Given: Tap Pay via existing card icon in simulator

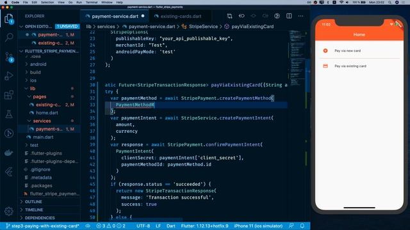Looking at the screenshot, I should [x=325, y=66].
